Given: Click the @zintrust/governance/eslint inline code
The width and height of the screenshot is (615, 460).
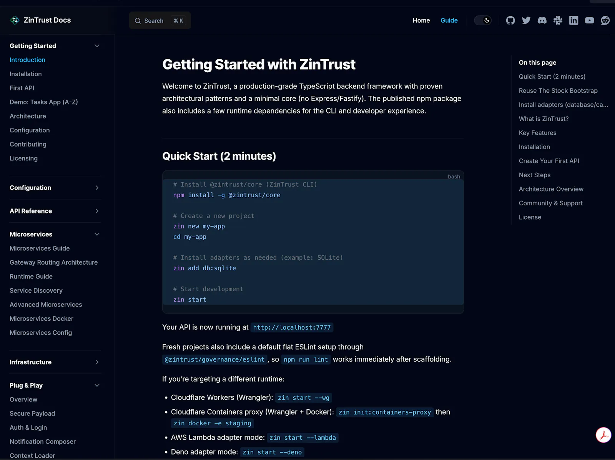Looking at the screenshot, I should pyautogui.click(x=214, y=359).
